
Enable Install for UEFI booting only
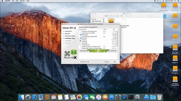tap(81, 31)
